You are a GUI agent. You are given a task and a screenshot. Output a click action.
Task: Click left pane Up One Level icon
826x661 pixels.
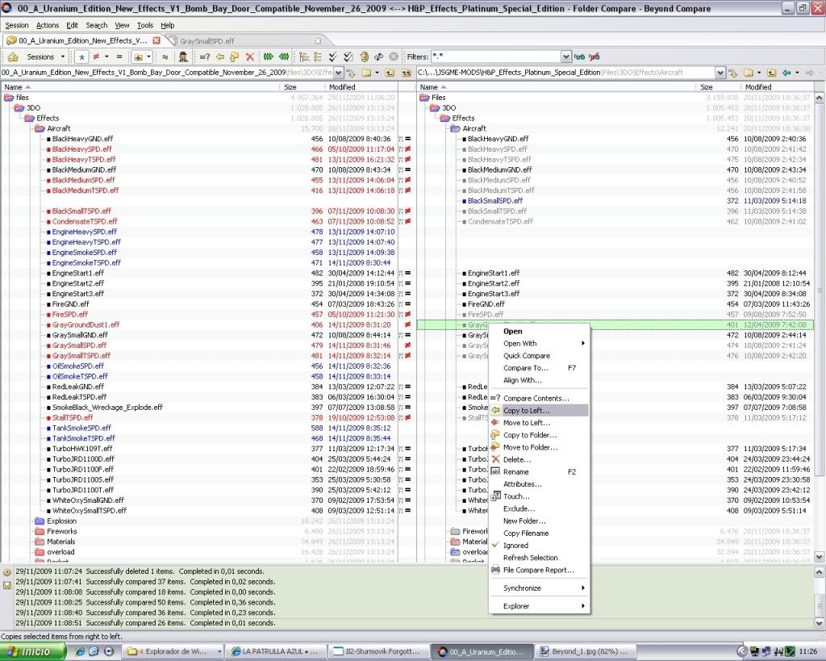coord(390,73)
